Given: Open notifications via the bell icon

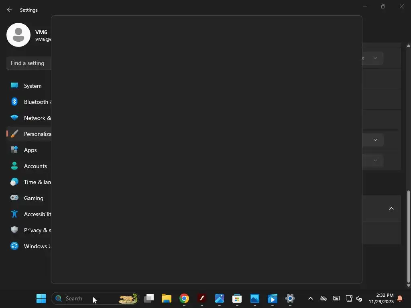Looking at the screenshot, I should (x=400, y=298).
